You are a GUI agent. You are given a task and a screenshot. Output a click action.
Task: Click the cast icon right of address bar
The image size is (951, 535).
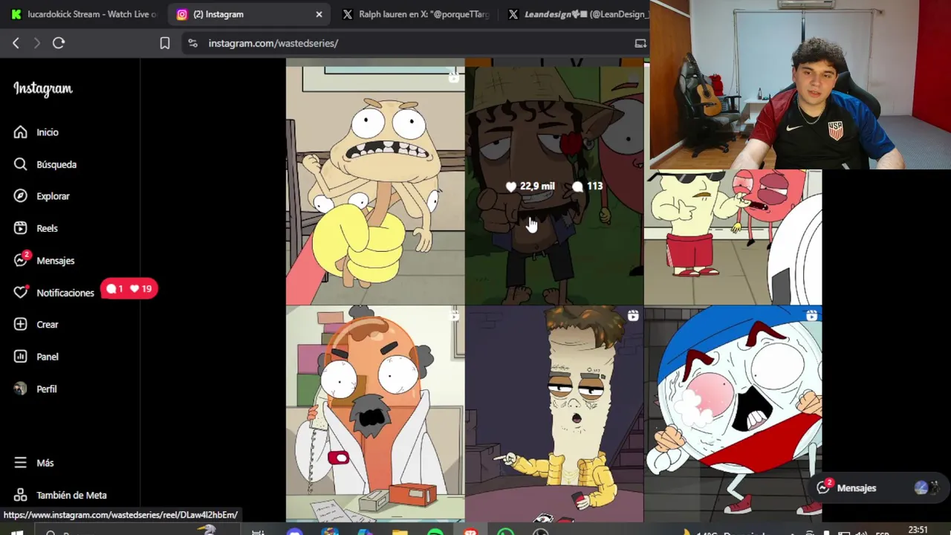(x=640, y=43)
